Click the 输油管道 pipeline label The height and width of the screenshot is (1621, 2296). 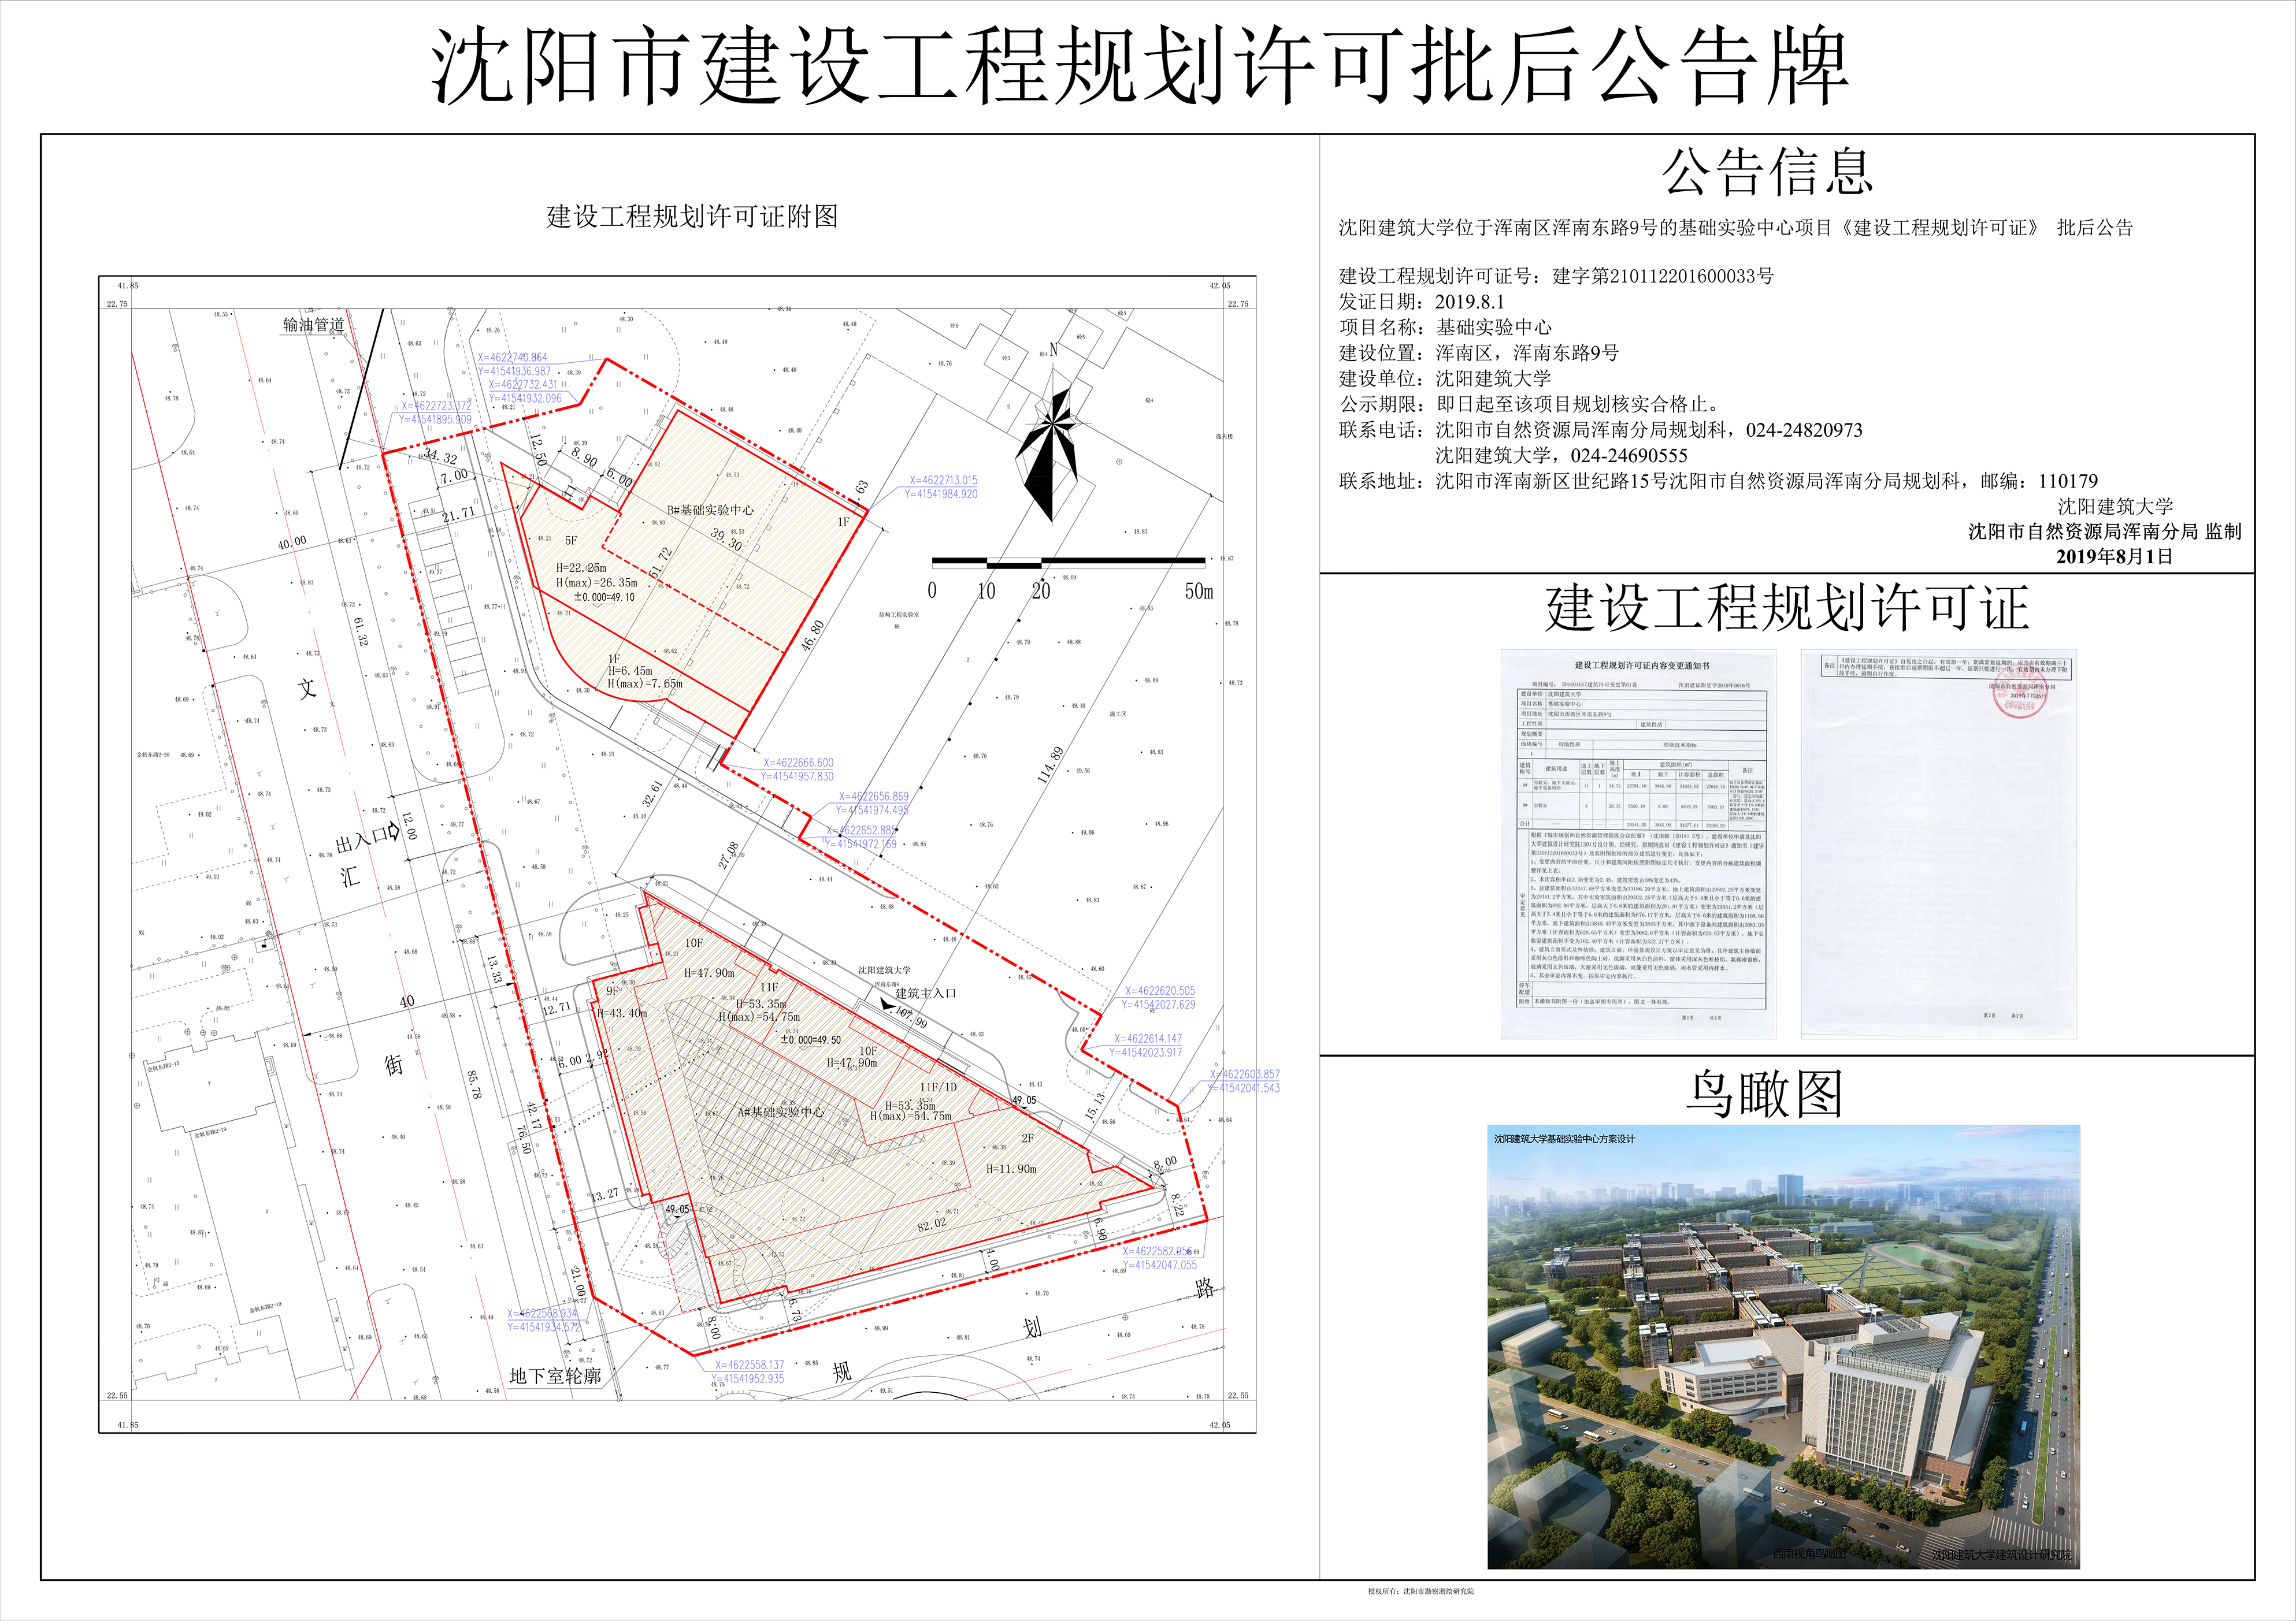click(x=313, y=325)
